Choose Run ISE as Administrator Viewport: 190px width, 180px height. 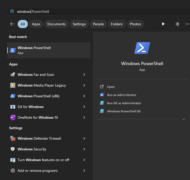click(x=124, y=103)
